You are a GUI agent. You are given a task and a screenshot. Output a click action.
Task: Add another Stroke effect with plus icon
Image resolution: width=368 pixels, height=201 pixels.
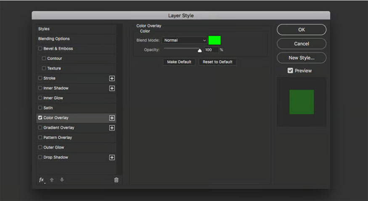112,78
